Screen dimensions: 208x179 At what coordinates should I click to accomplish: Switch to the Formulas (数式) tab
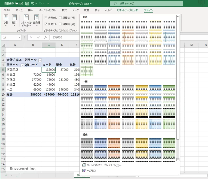click(x=64, y=10)
